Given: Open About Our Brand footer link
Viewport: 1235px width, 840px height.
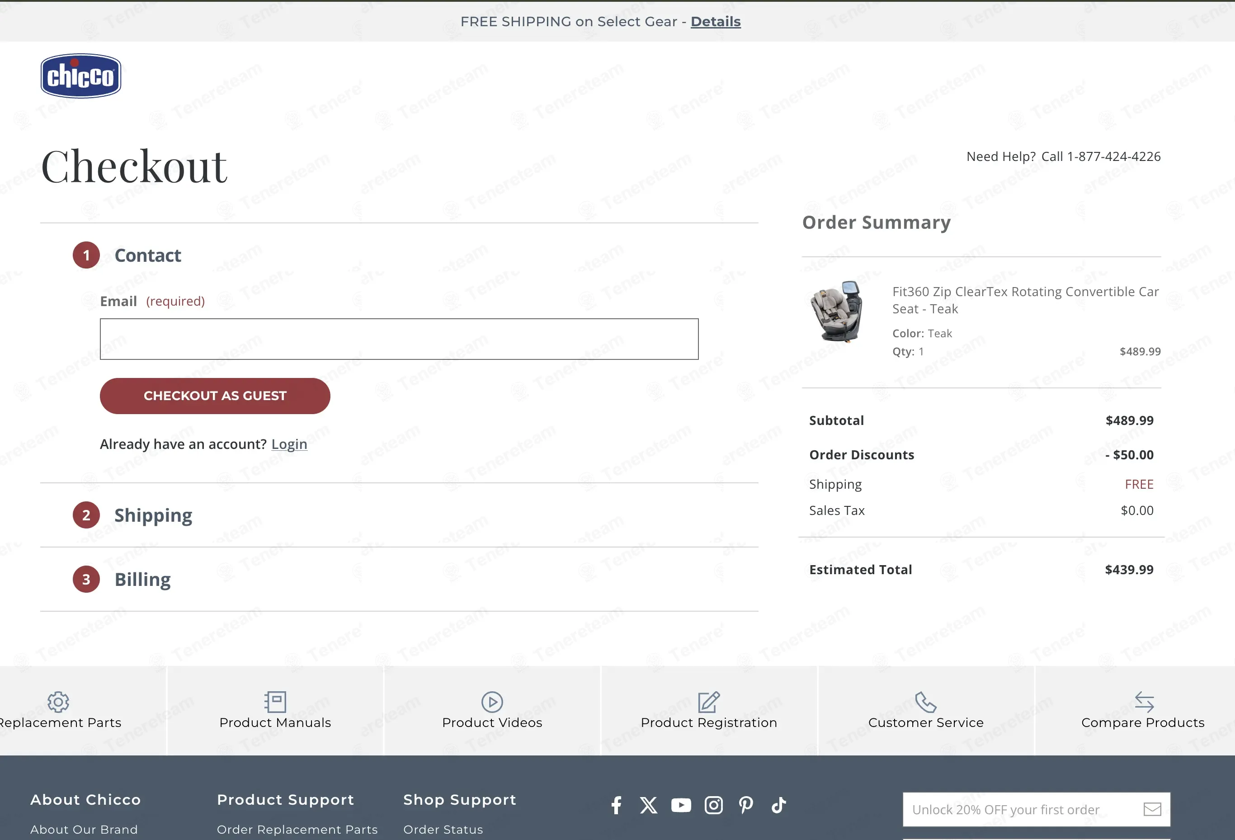Looking at the screenshot, I should tap(84, 829).
